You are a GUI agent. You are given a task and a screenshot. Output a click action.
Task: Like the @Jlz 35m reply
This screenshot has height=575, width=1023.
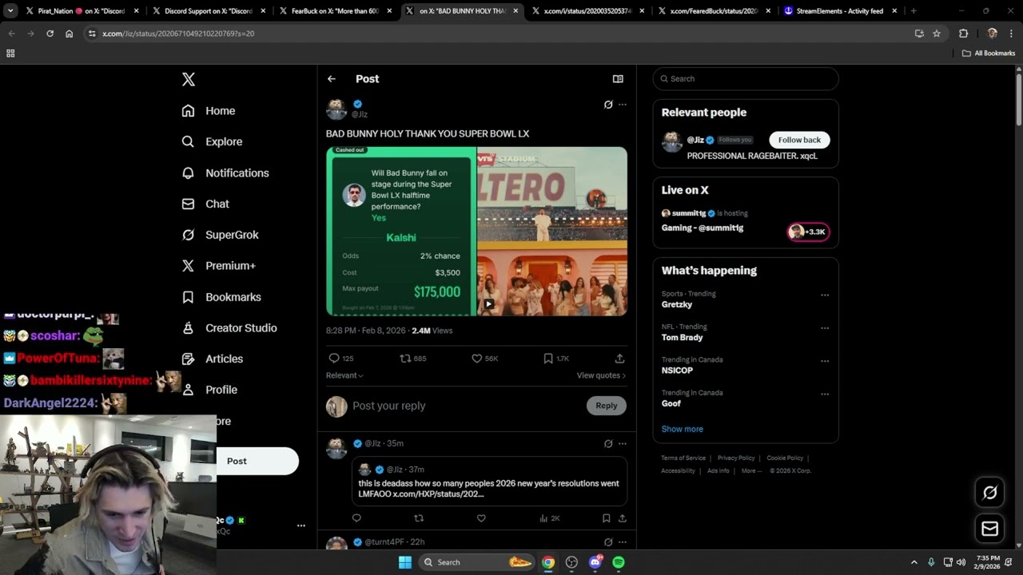tap(481, 518)
